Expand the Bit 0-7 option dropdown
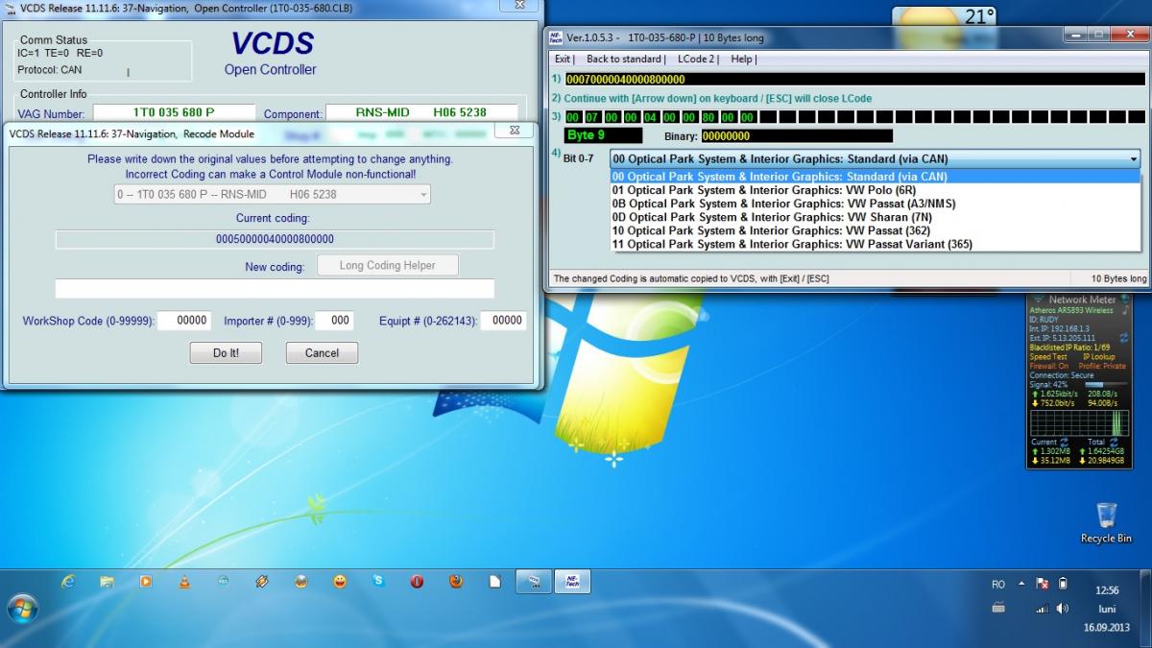Image resolution: width=1152 pixels, height=648 pixels. pos(1134,159)
